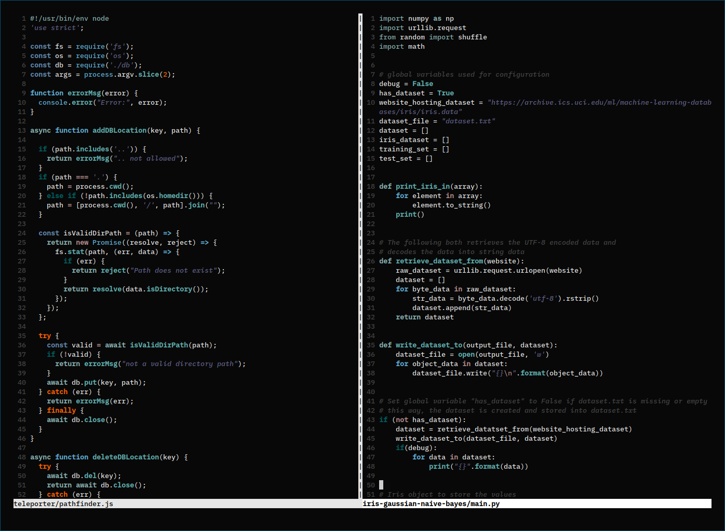
Task: Click the "# Iris object to store the values" comment
Action: [448, 495]
